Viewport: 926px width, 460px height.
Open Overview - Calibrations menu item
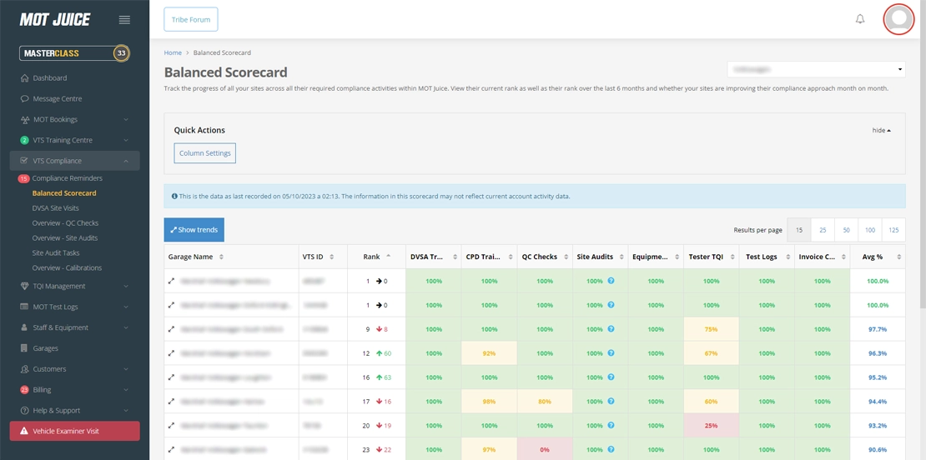coord(67,267)
